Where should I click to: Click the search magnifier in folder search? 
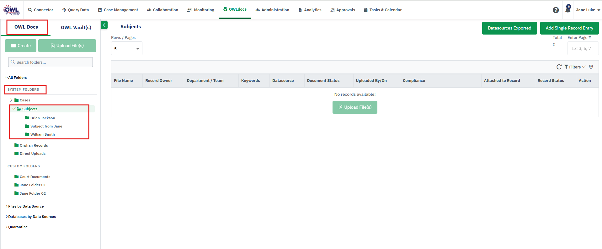[13, 62]
